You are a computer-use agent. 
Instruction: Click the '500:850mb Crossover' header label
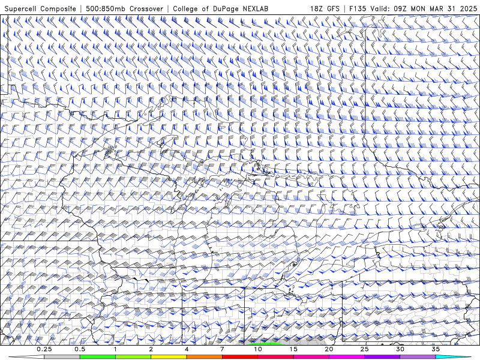click(125, 9)
